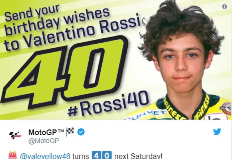Open the MotoGP profile avatar
Viewport: 234px width, 159px height.
click(15, 135)
